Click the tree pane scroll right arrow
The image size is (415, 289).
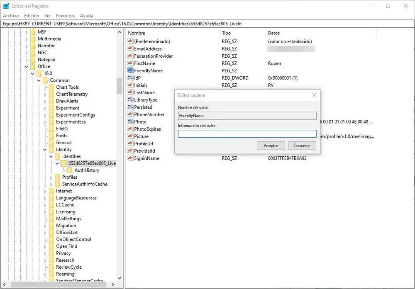(x=113, y=284)
